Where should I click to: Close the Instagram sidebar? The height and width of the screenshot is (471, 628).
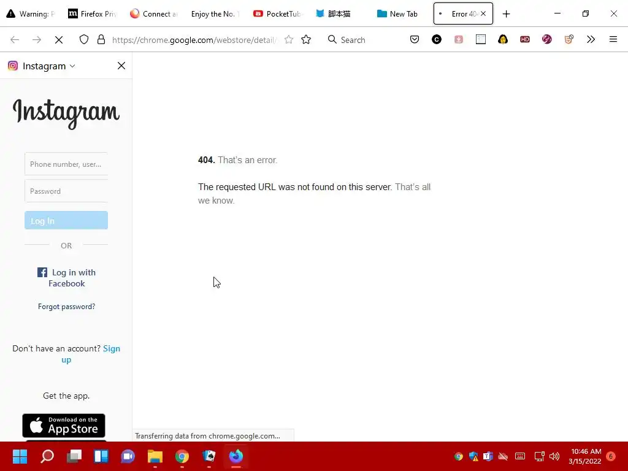(121, 66)
